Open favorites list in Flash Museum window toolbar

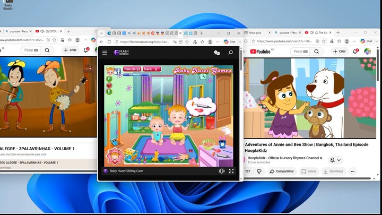tap(202, 42)
